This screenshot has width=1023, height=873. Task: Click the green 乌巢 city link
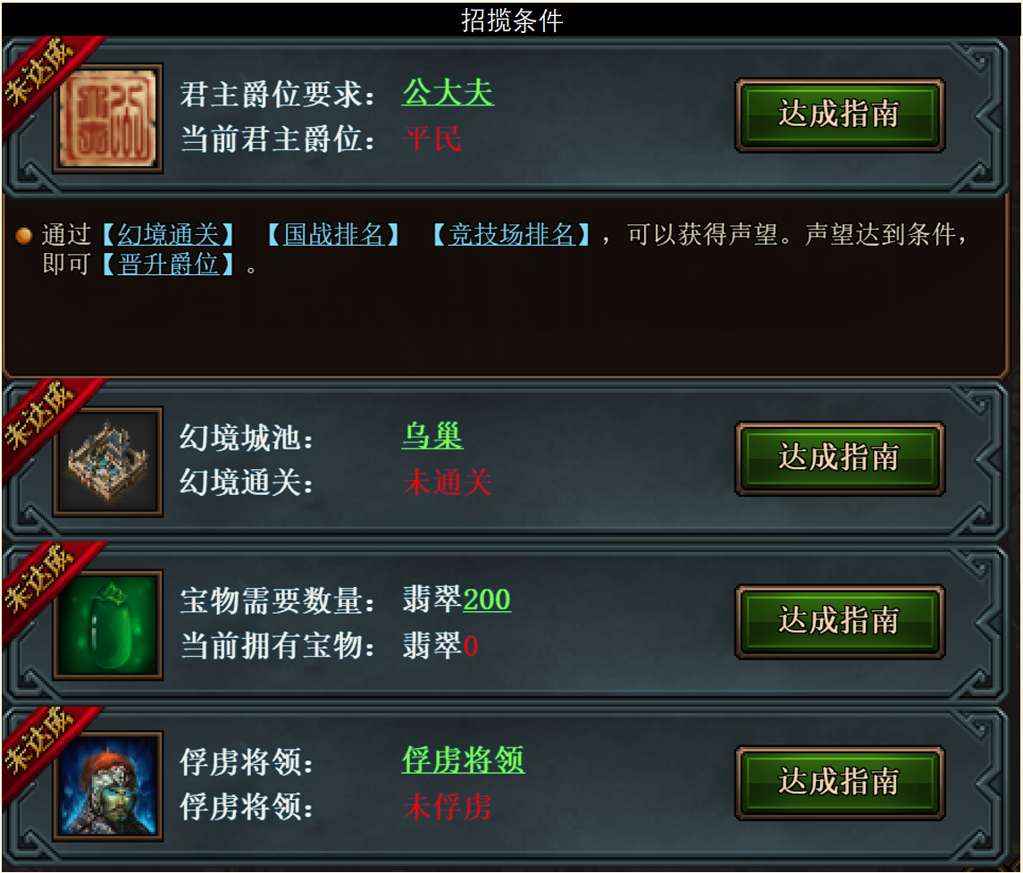pyautogui.click(x=432, y=435)
